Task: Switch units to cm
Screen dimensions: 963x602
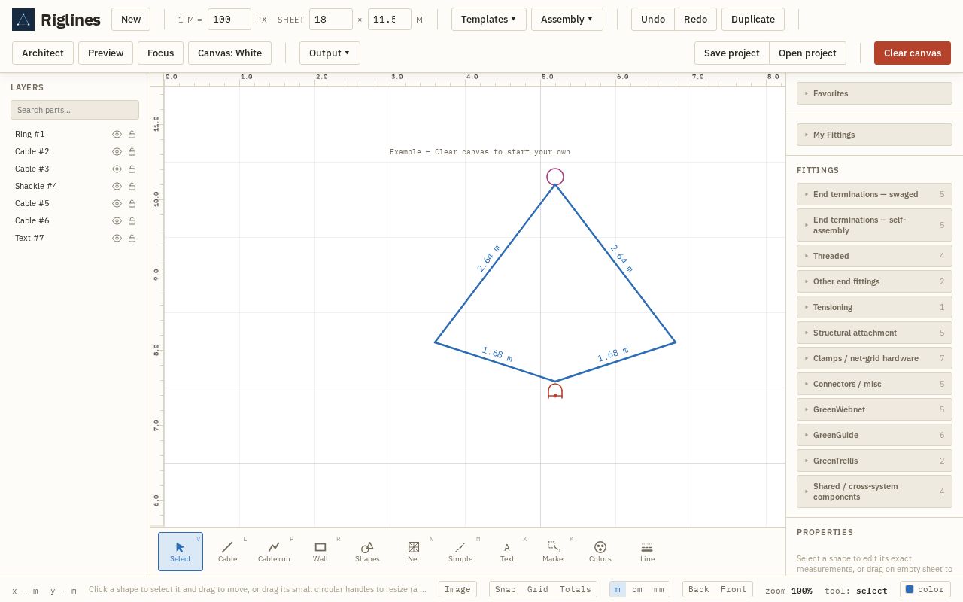Action: click(637, 589)
